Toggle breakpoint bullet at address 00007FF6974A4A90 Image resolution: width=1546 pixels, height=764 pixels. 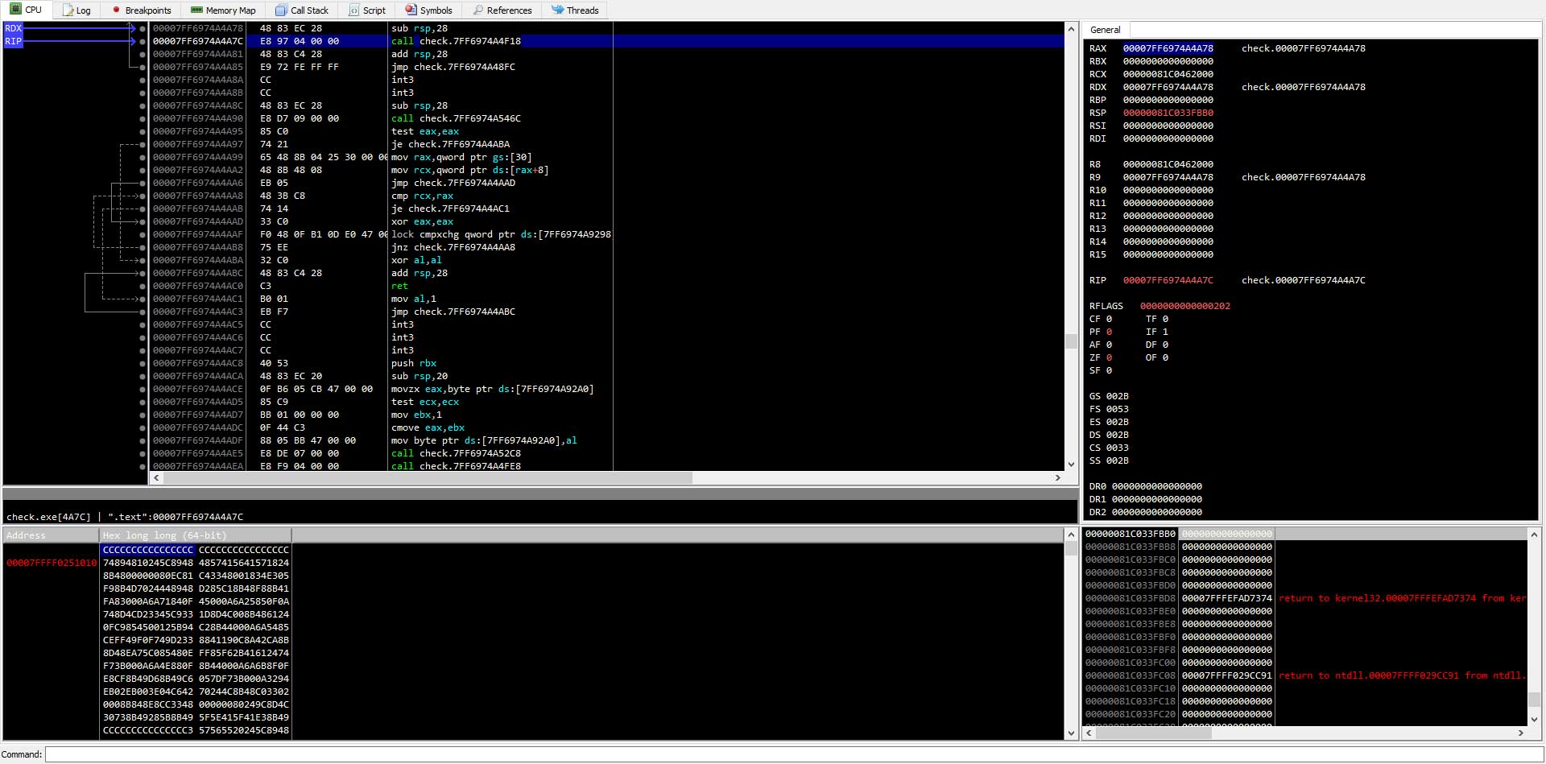point(143,118)
